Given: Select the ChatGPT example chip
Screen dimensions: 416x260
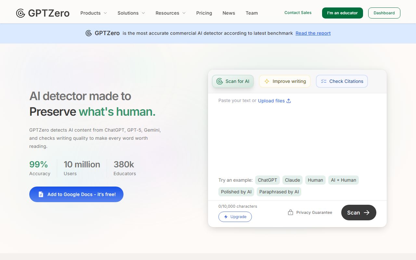Looking at the screenshot, I should point(267,180).
